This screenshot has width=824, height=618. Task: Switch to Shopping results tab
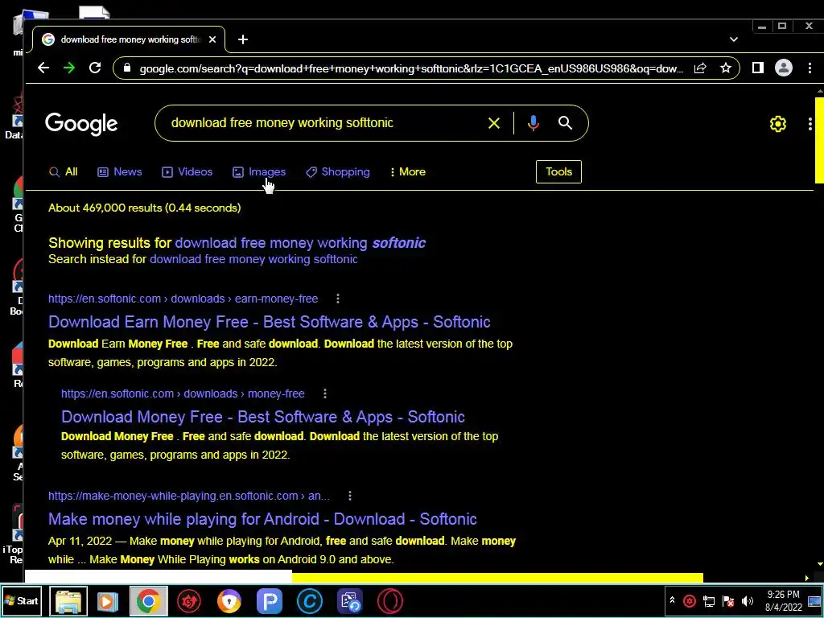[338, 172]
